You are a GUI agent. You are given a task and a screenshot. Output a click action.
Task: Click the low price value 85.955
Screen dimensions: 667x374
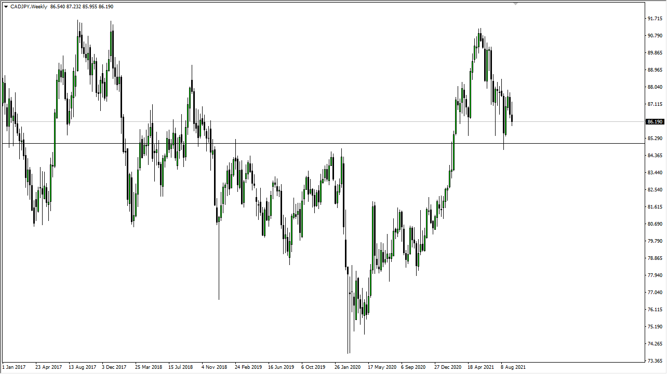tap(89, 7)
